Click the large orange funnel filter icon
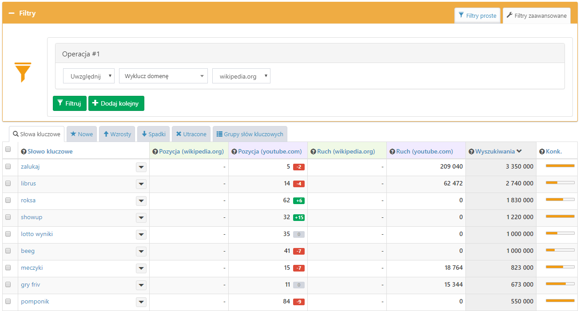580x311 pixels. click(23, 72)
